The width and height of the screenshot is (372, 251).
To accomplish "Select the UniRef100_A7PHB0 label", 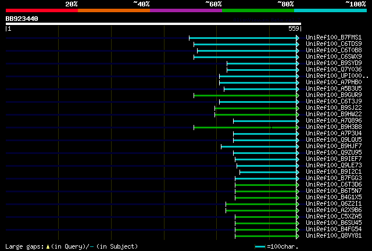I will (334, 82).
